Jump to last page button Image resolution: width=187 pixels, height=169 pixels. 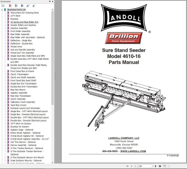tap(160, 166)
